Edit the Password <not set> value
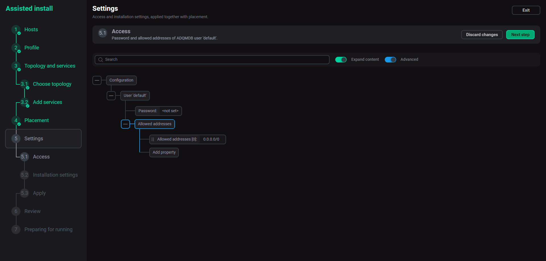546x261 pixels. (x=170, y=111)
